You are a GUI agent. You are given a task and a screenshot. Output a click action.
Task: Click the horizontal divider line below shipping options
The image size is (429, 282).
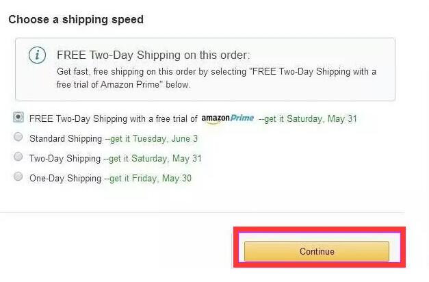point(202,212)
